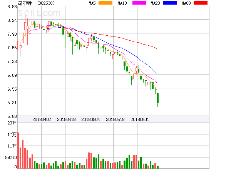Screen dimensions: 231x169
Task: Click the 20180518 date label
Action: pyautogui.click(x=115, y=119)
